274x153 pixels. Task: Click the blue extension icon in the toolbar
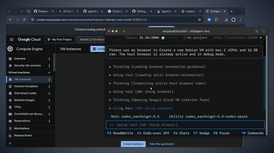(209, 20)
